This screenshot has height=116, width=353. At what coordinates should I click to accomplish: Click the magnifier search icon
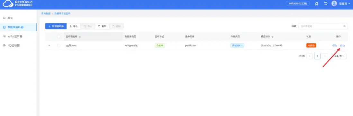click(344, 26)
